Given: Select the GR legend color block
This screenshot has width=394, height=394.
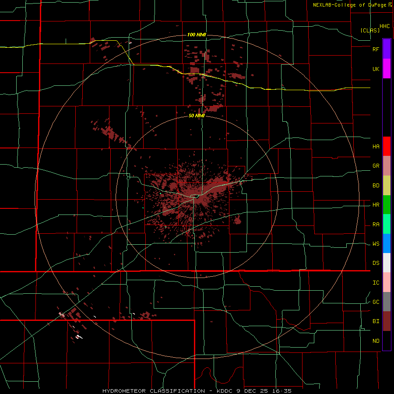Looking at the screenshot, I should click(387, 166).
